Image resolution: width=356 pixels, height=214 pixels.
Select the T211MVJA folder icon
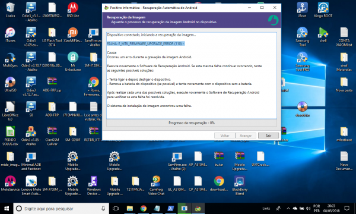(135, 184)
